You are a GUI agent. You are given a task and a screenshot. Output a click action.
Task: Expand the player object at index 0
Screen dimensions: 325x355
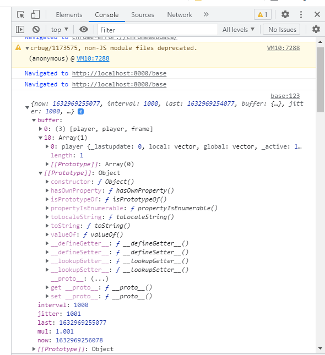click(x=47, y=146)
